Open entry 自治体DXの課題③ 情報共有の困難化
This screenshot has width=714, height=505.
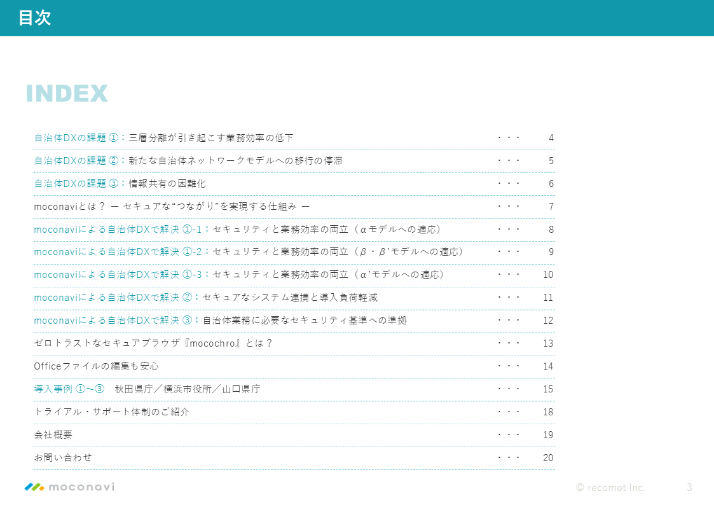click(120, 184)
